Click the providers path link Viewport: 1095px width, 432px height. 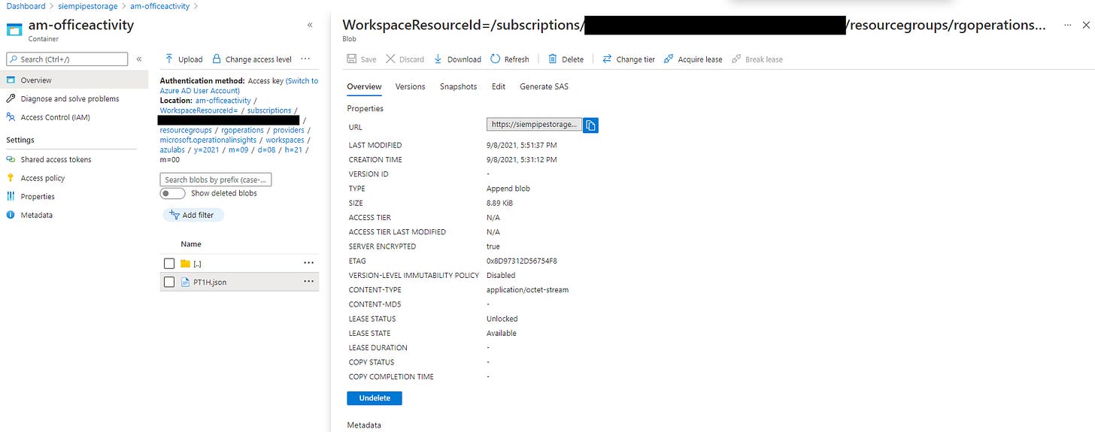coord(289,130)
